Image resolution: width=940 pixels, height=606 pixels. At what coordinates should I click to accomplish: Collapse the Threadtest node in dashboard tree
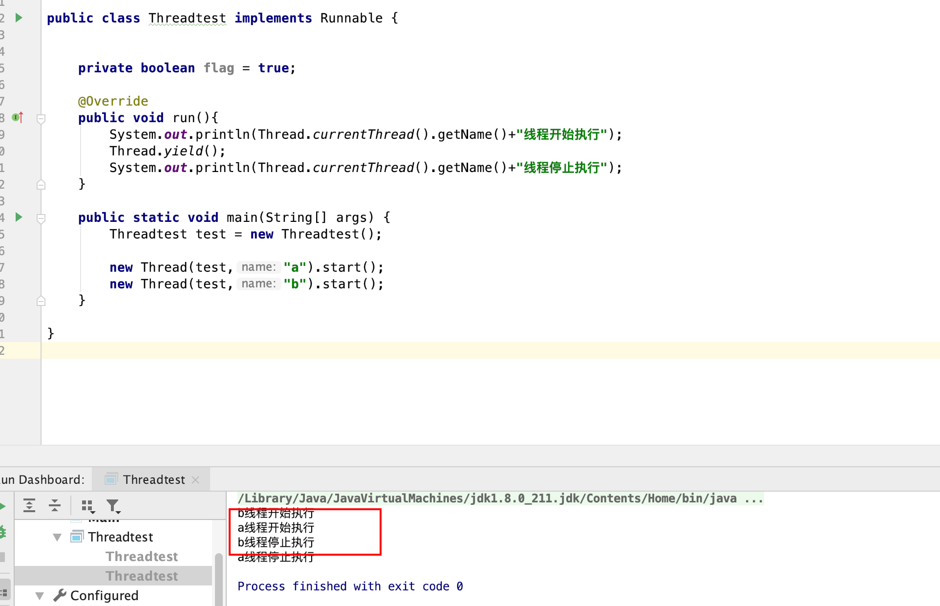[57, 537]
